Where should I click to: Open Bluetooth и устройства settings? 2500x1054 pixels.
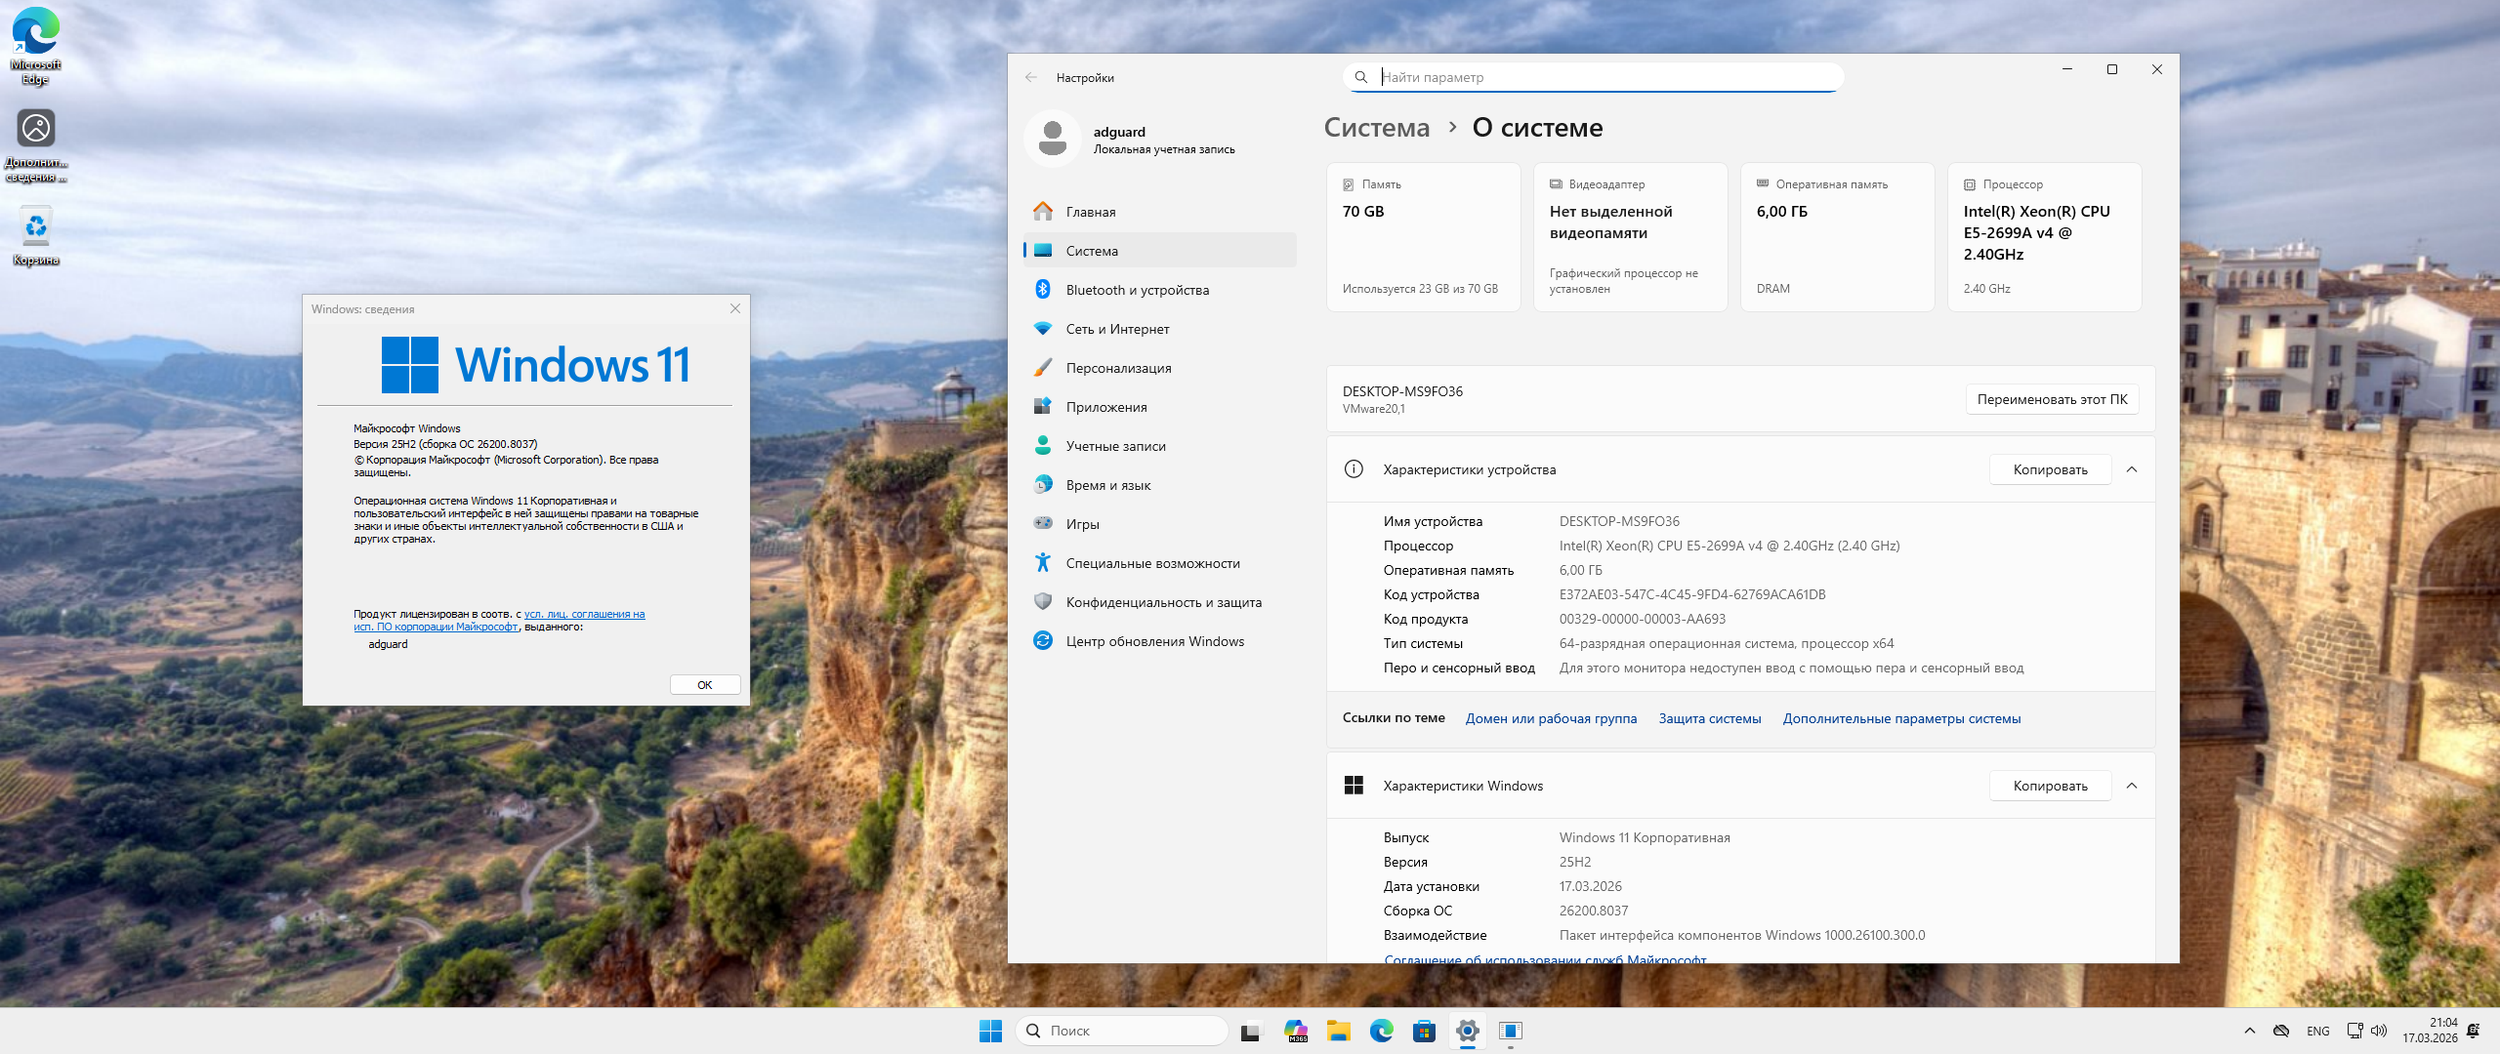coord(1137,290)
